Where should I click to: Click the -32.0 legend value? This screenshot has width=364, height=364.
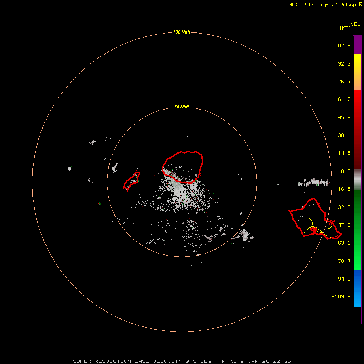343,207
